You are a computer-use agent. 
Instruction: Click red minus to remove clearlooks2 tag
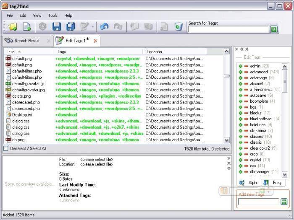point(246,148)
